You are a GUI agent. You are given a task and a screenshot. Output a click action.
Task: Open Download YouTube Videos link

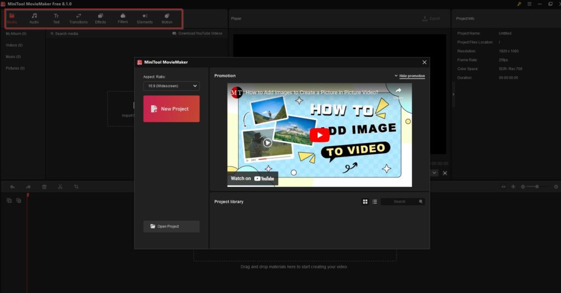(x=197, y=33)
